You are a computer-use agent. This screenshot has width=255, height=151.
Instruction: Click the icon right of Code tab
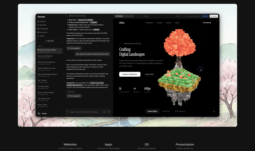[132, 16]
